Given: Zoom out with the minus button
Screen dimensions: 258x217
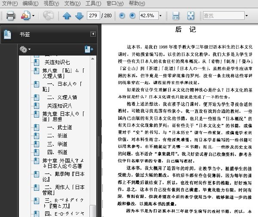Looking at the screenshot, I should pos(122,15).
